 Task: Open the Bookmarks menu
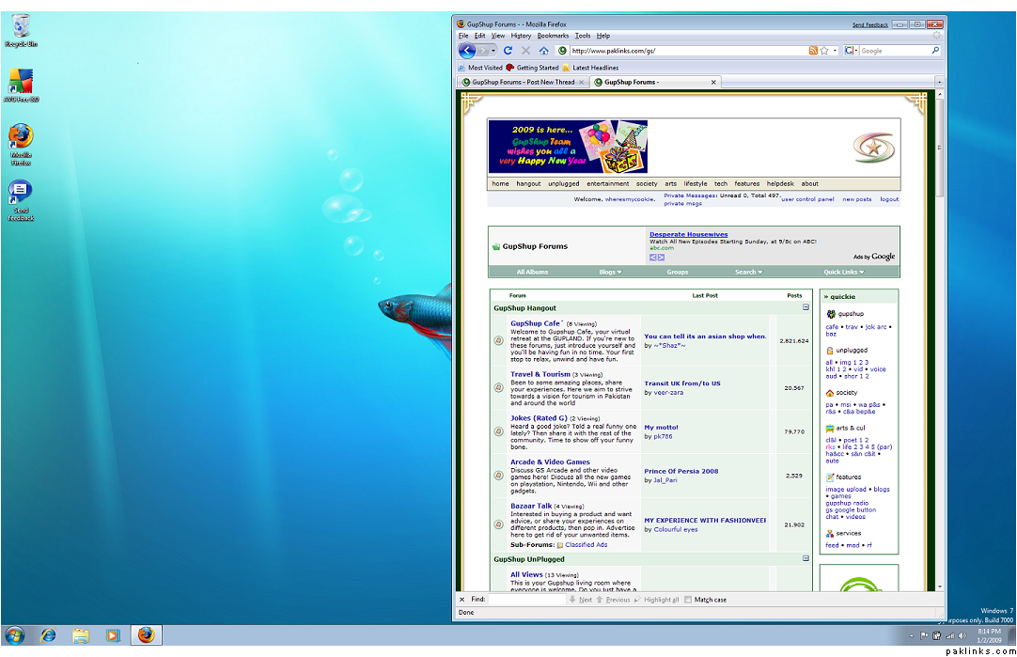(553, 36)
